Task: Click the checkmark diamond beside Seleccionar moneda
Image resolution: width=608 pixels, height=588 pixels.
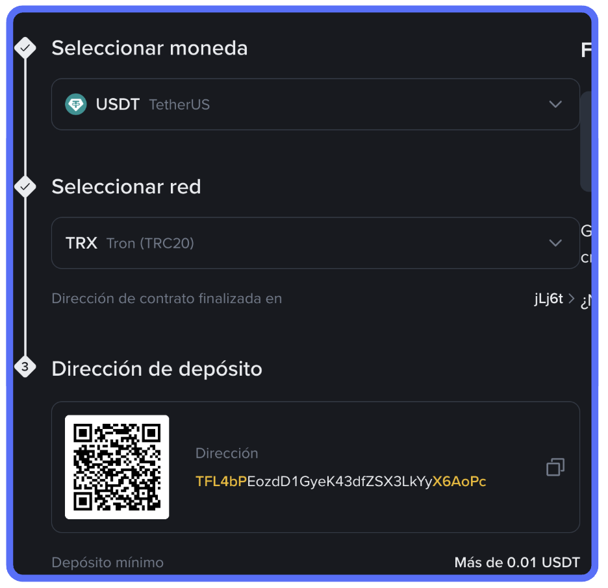Action: 25,48
